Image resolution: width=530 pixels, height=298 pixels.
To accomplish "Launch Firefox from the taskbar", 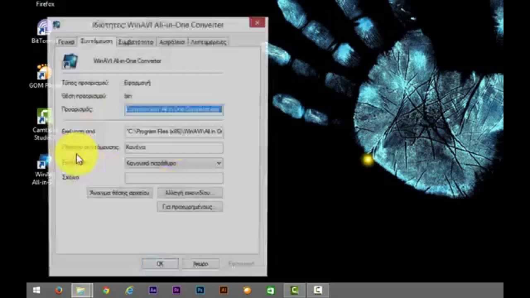I will [59, 291].
